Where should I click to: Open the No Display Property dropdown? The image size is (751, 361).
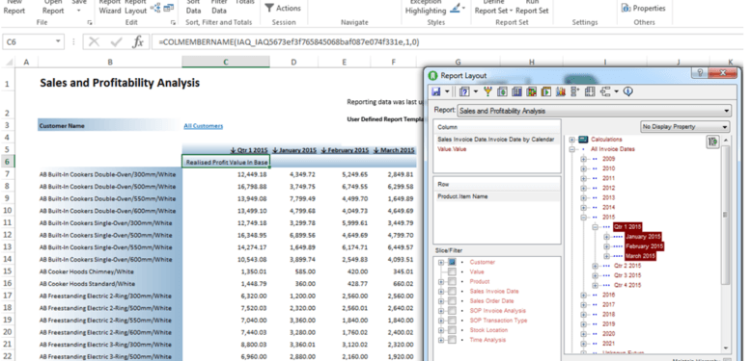pos(725,127)
